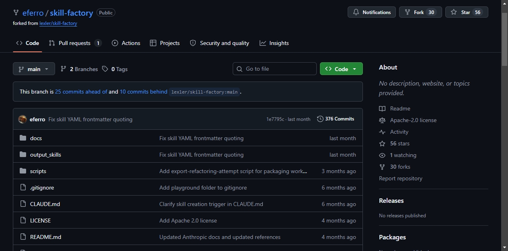Open the output_skills folder name

click(x=45, y=155)
